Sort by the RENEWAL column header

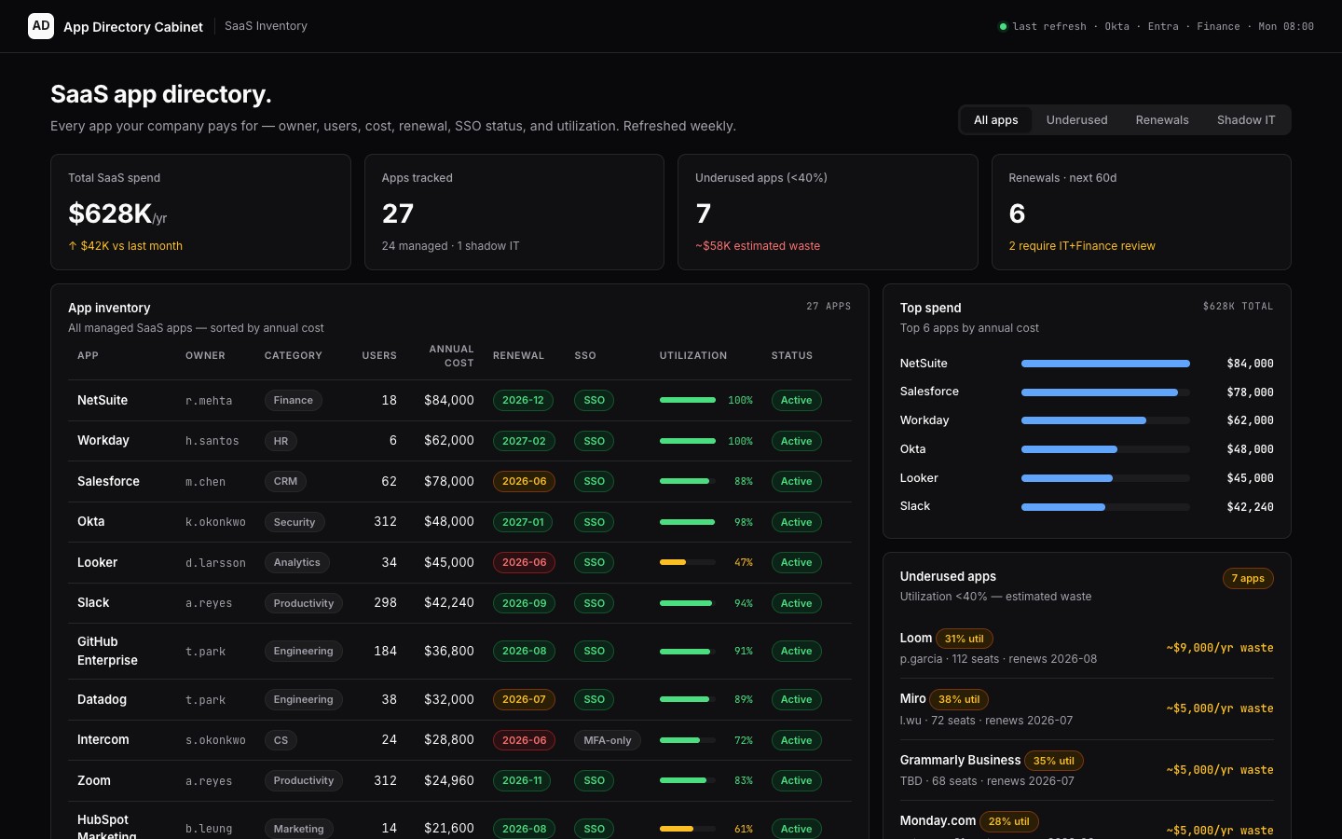tap(518, 356)
